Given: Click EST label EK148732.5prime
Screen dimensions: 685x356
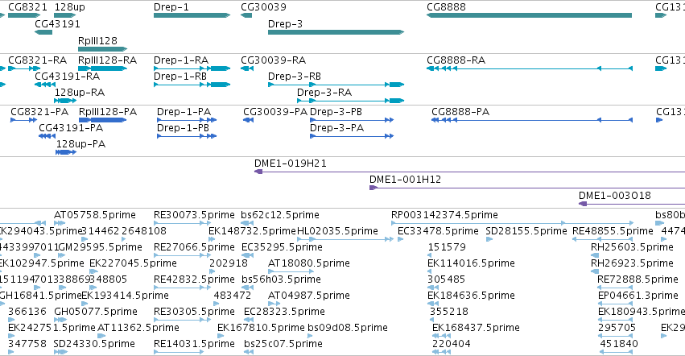Looking at the screenshot, I should (x=252, y=231).
